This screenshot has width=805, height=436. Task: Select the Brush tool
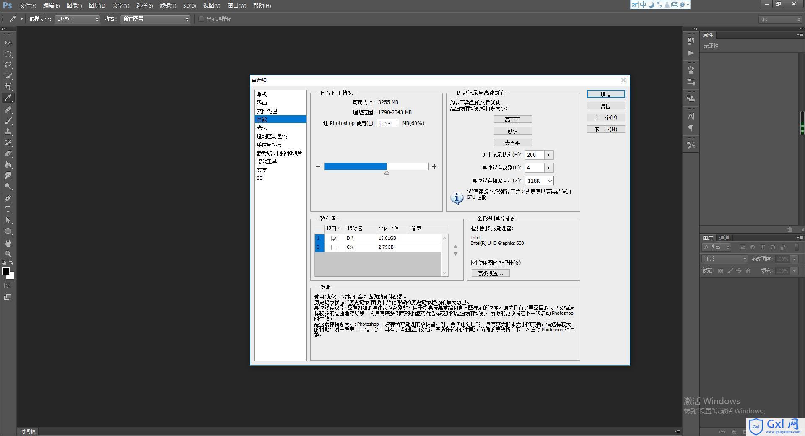(8, 121)
